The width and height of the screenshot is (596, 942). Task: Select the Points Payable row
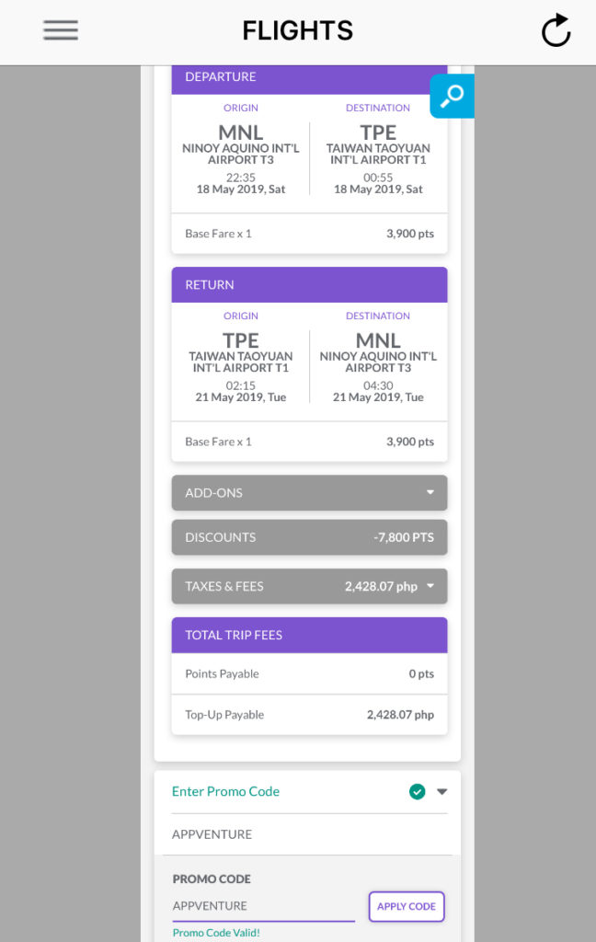click(309, 674)
